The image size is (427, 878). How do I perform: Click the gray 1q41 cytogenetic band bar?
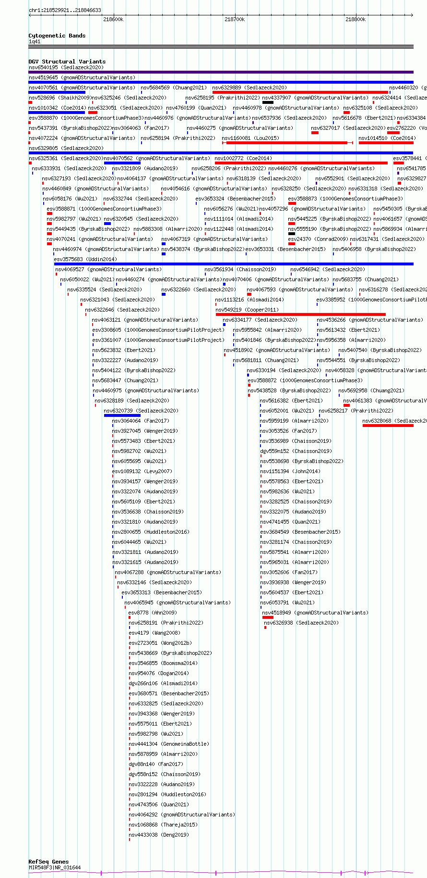pos(221,47)
